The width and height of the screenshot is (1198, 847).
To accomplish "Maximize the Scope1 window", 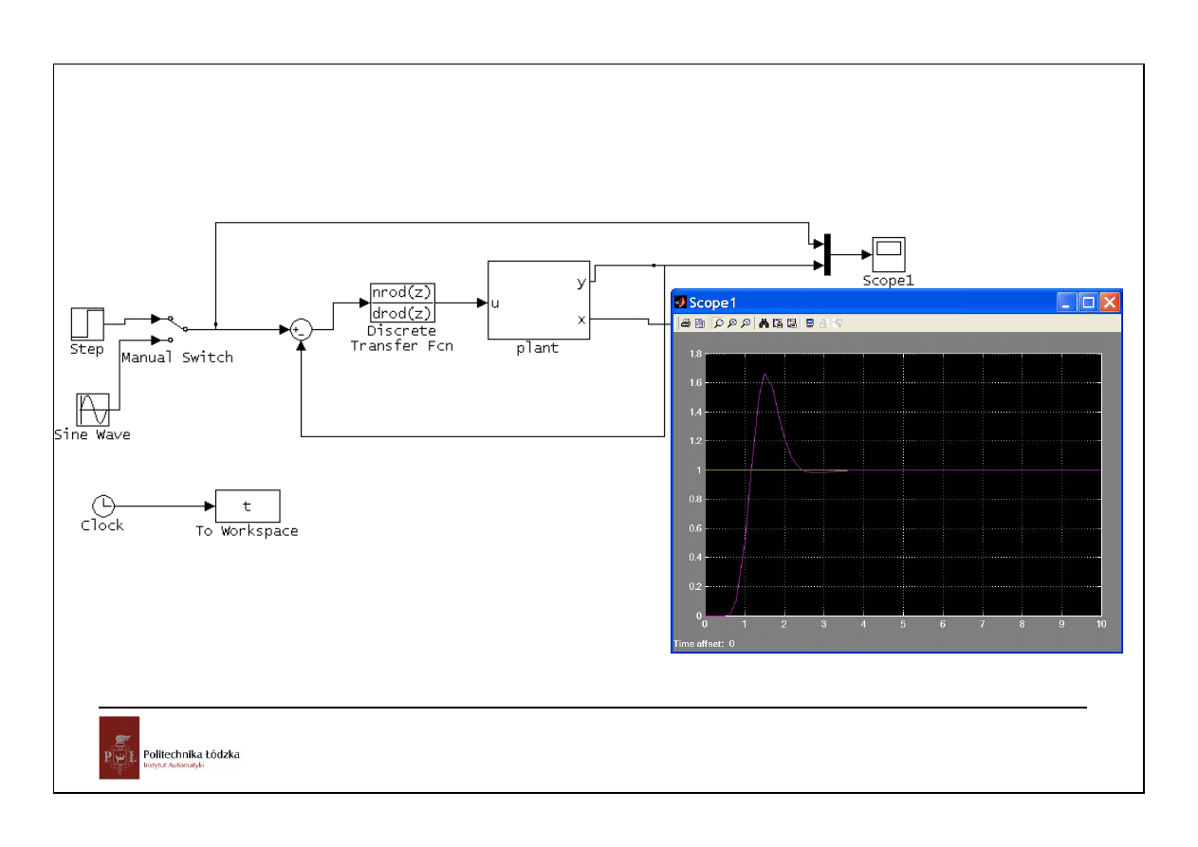I will (1089, 303).
